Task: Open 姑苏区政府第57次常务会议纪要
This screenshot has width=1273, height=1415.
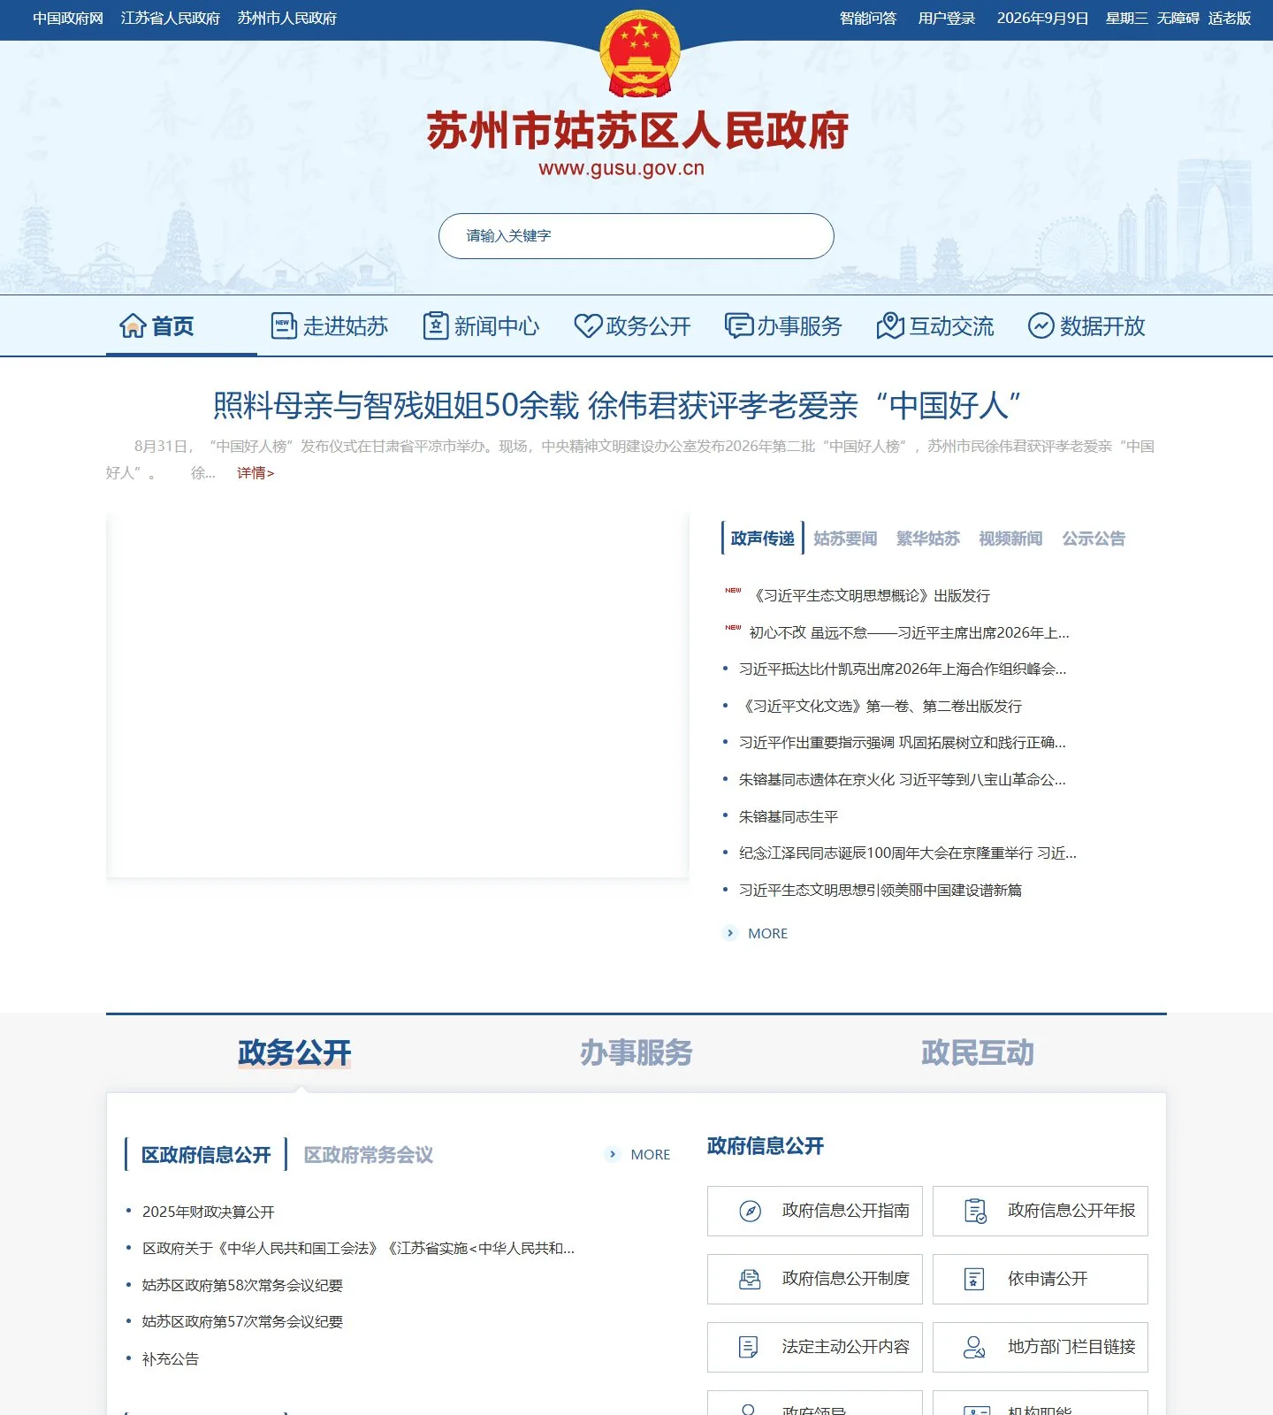Action: (242, 1322)
